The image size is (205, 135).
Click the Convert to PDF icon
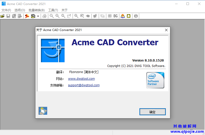tap(27, 16)
